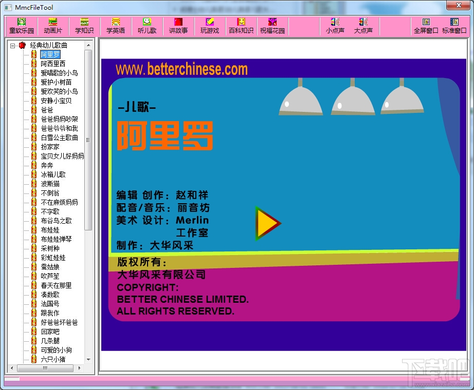Collapse the 经典幼儿歌曲 tree node
The image size is (474, 390).
12,46
